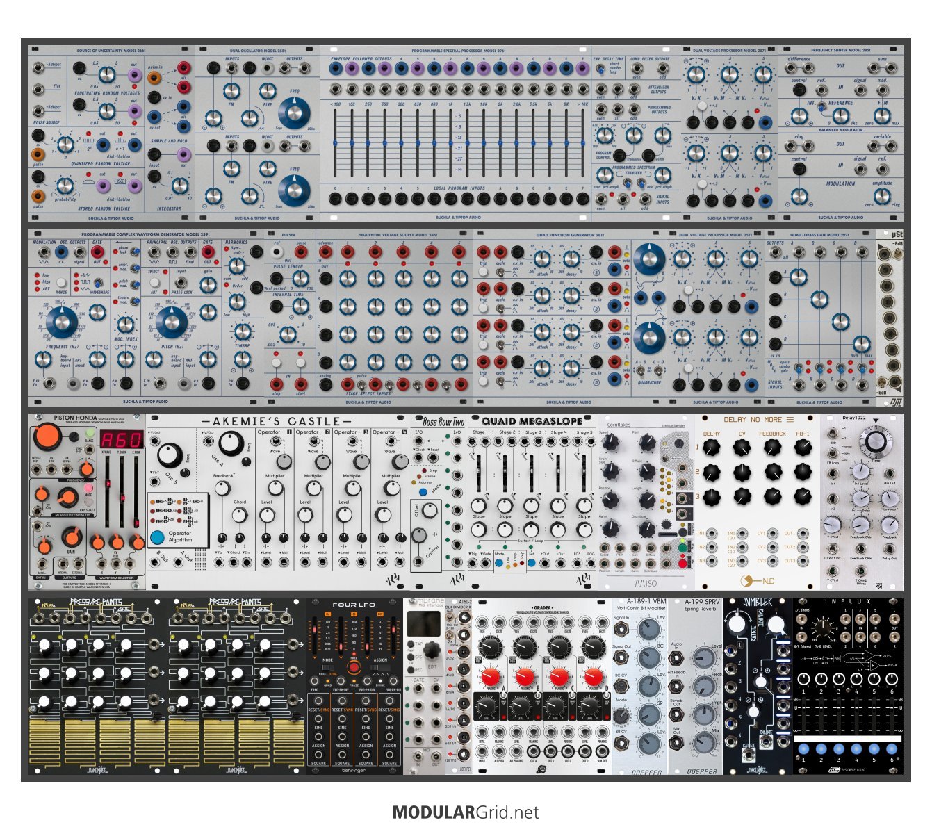Screen dimensions: 932x827
Task: Click the QUADRATURE label on Quad Function Generator
Action: [x=648, y=382]
